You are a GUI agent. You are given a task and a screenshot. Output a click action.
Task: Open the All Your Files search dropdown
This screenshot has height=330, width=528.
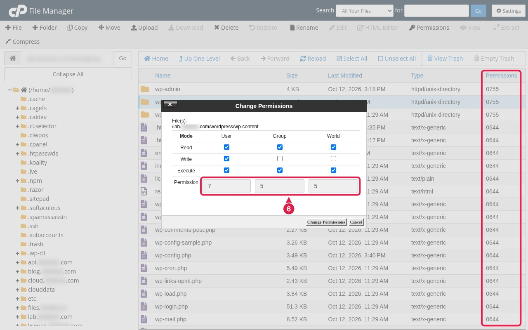coord(365,11)
